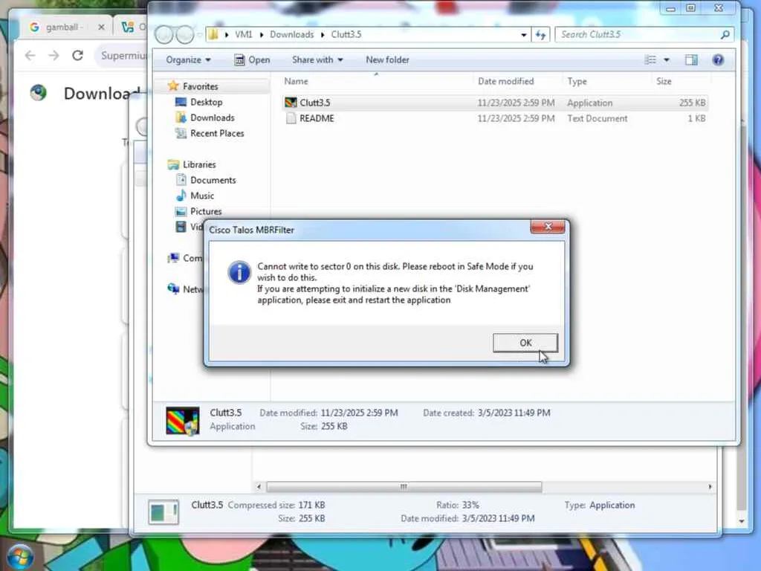Open the address bar history dropdown

(524, 35)
